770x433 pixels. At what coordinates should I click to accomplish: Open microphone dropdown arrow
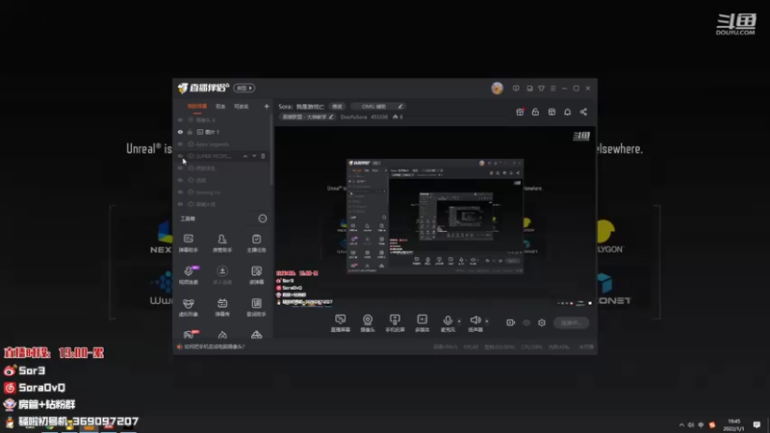[459, 321]
